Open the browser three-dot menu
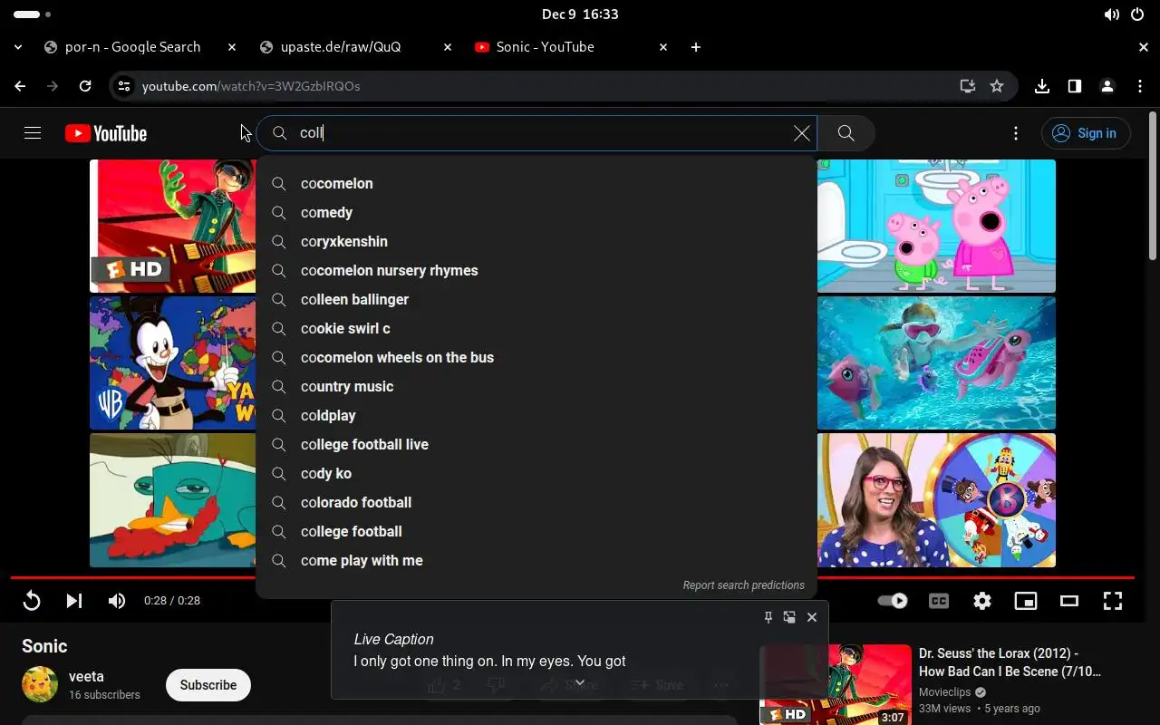The image size is (1160, 725). click(1140, 86)
